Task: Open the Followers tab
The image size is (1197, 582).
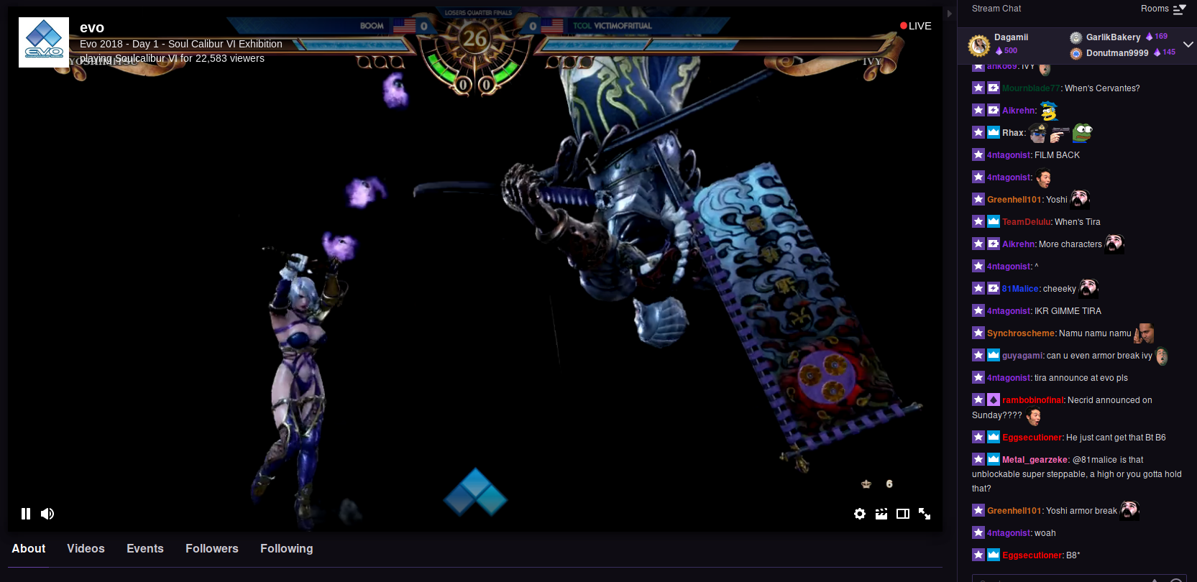Action: tap(212, 548)
